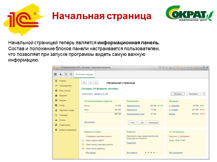The height and width of the screenshot is (162, 217).
Task: Click the Касса balance value 45 000
Action: tap(118, 106)
